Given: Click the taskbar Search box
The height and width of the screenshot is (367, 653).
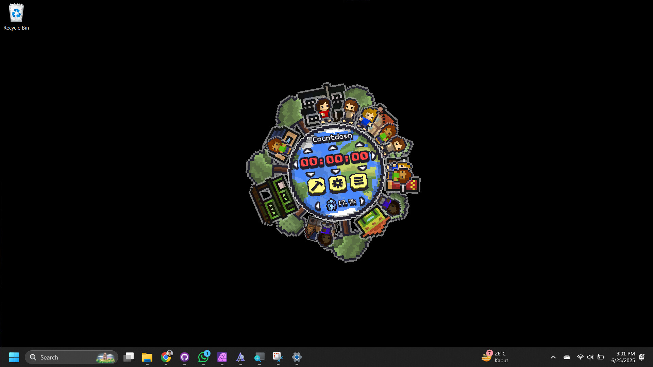Looking at the screenshot, I should [71, 357].
